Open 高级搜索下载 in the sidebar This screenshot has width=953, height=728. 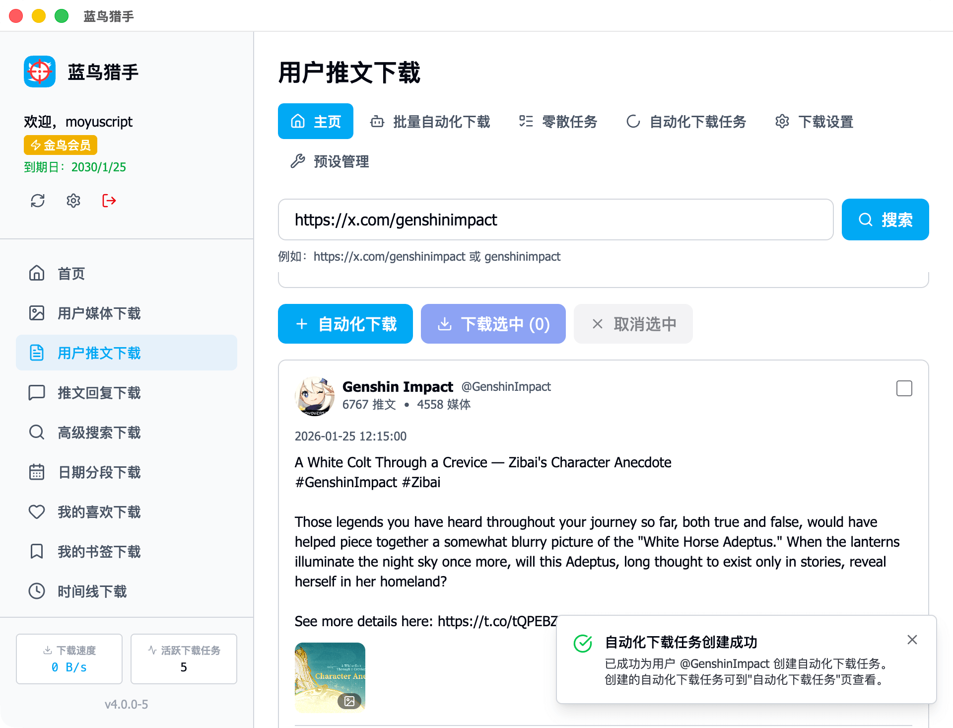[99, 432]
